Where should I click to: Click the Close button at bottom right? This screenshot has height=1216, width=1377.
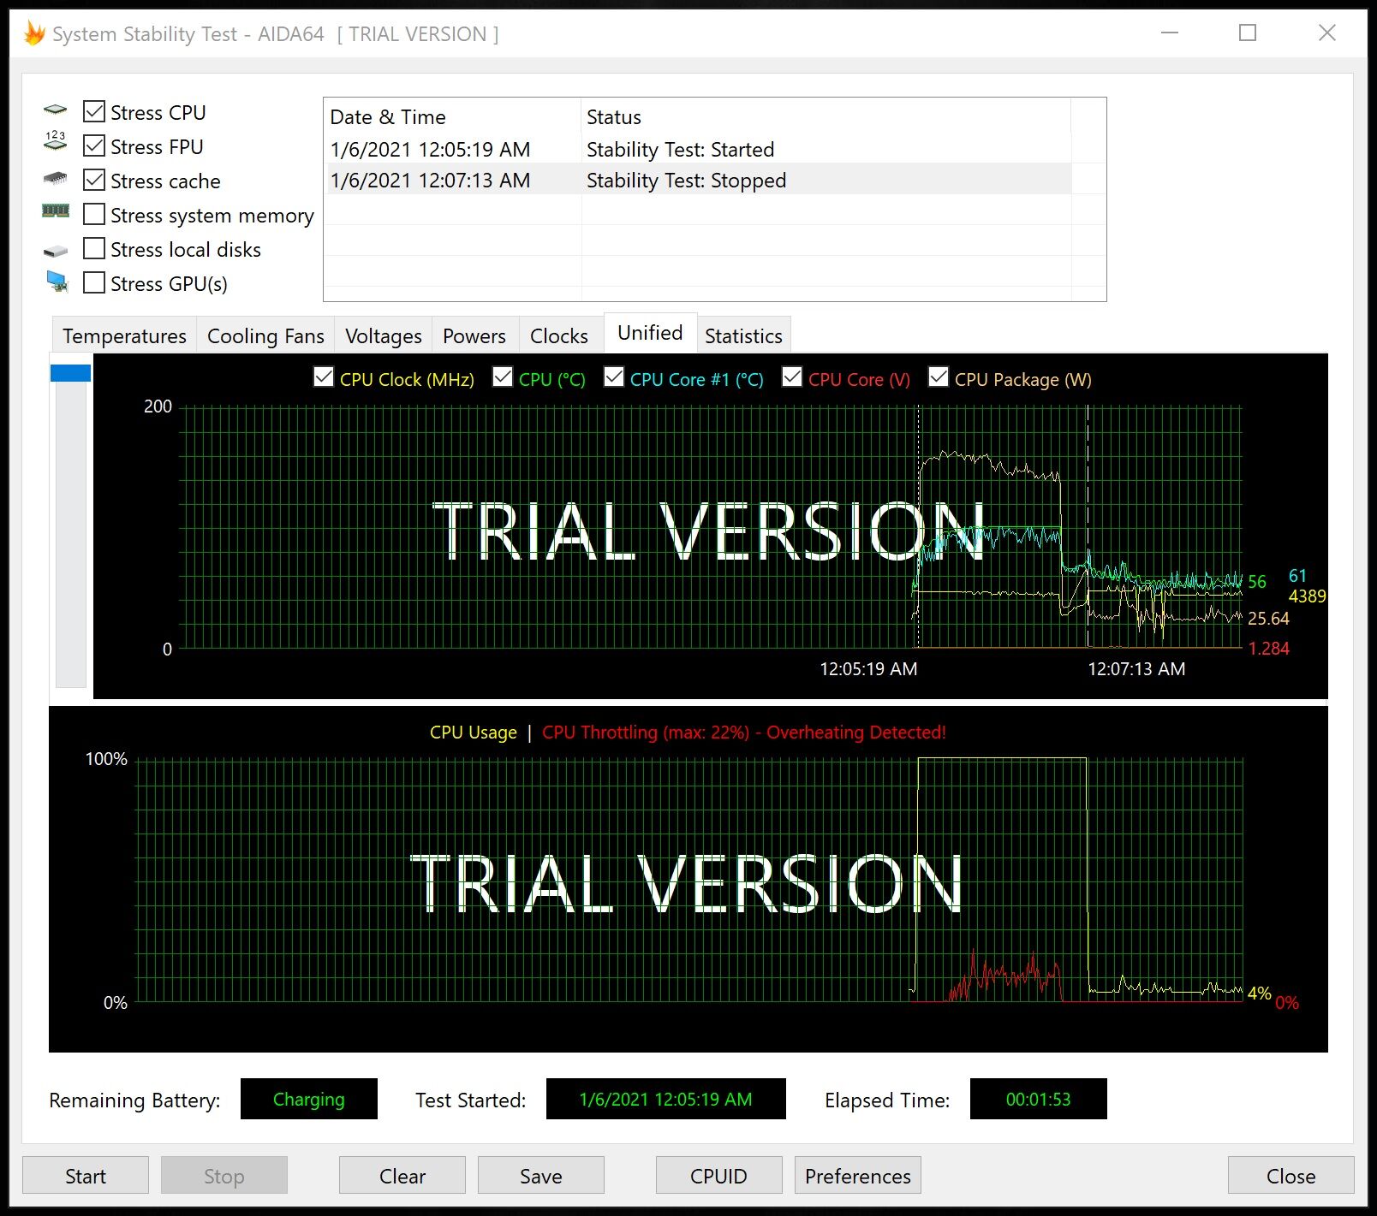pyautogui.click(x=1291, y=1176)
